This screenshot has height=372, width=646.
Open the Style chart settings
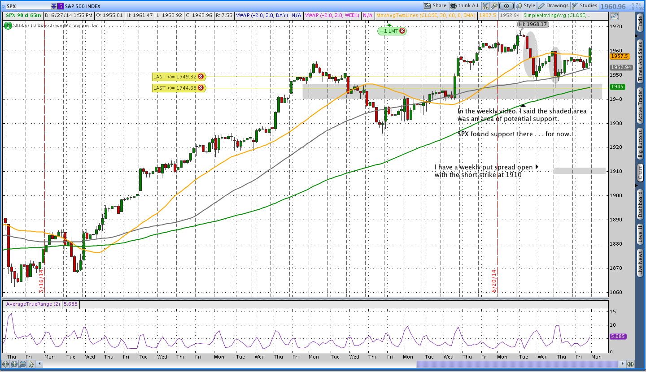[526, 6]
